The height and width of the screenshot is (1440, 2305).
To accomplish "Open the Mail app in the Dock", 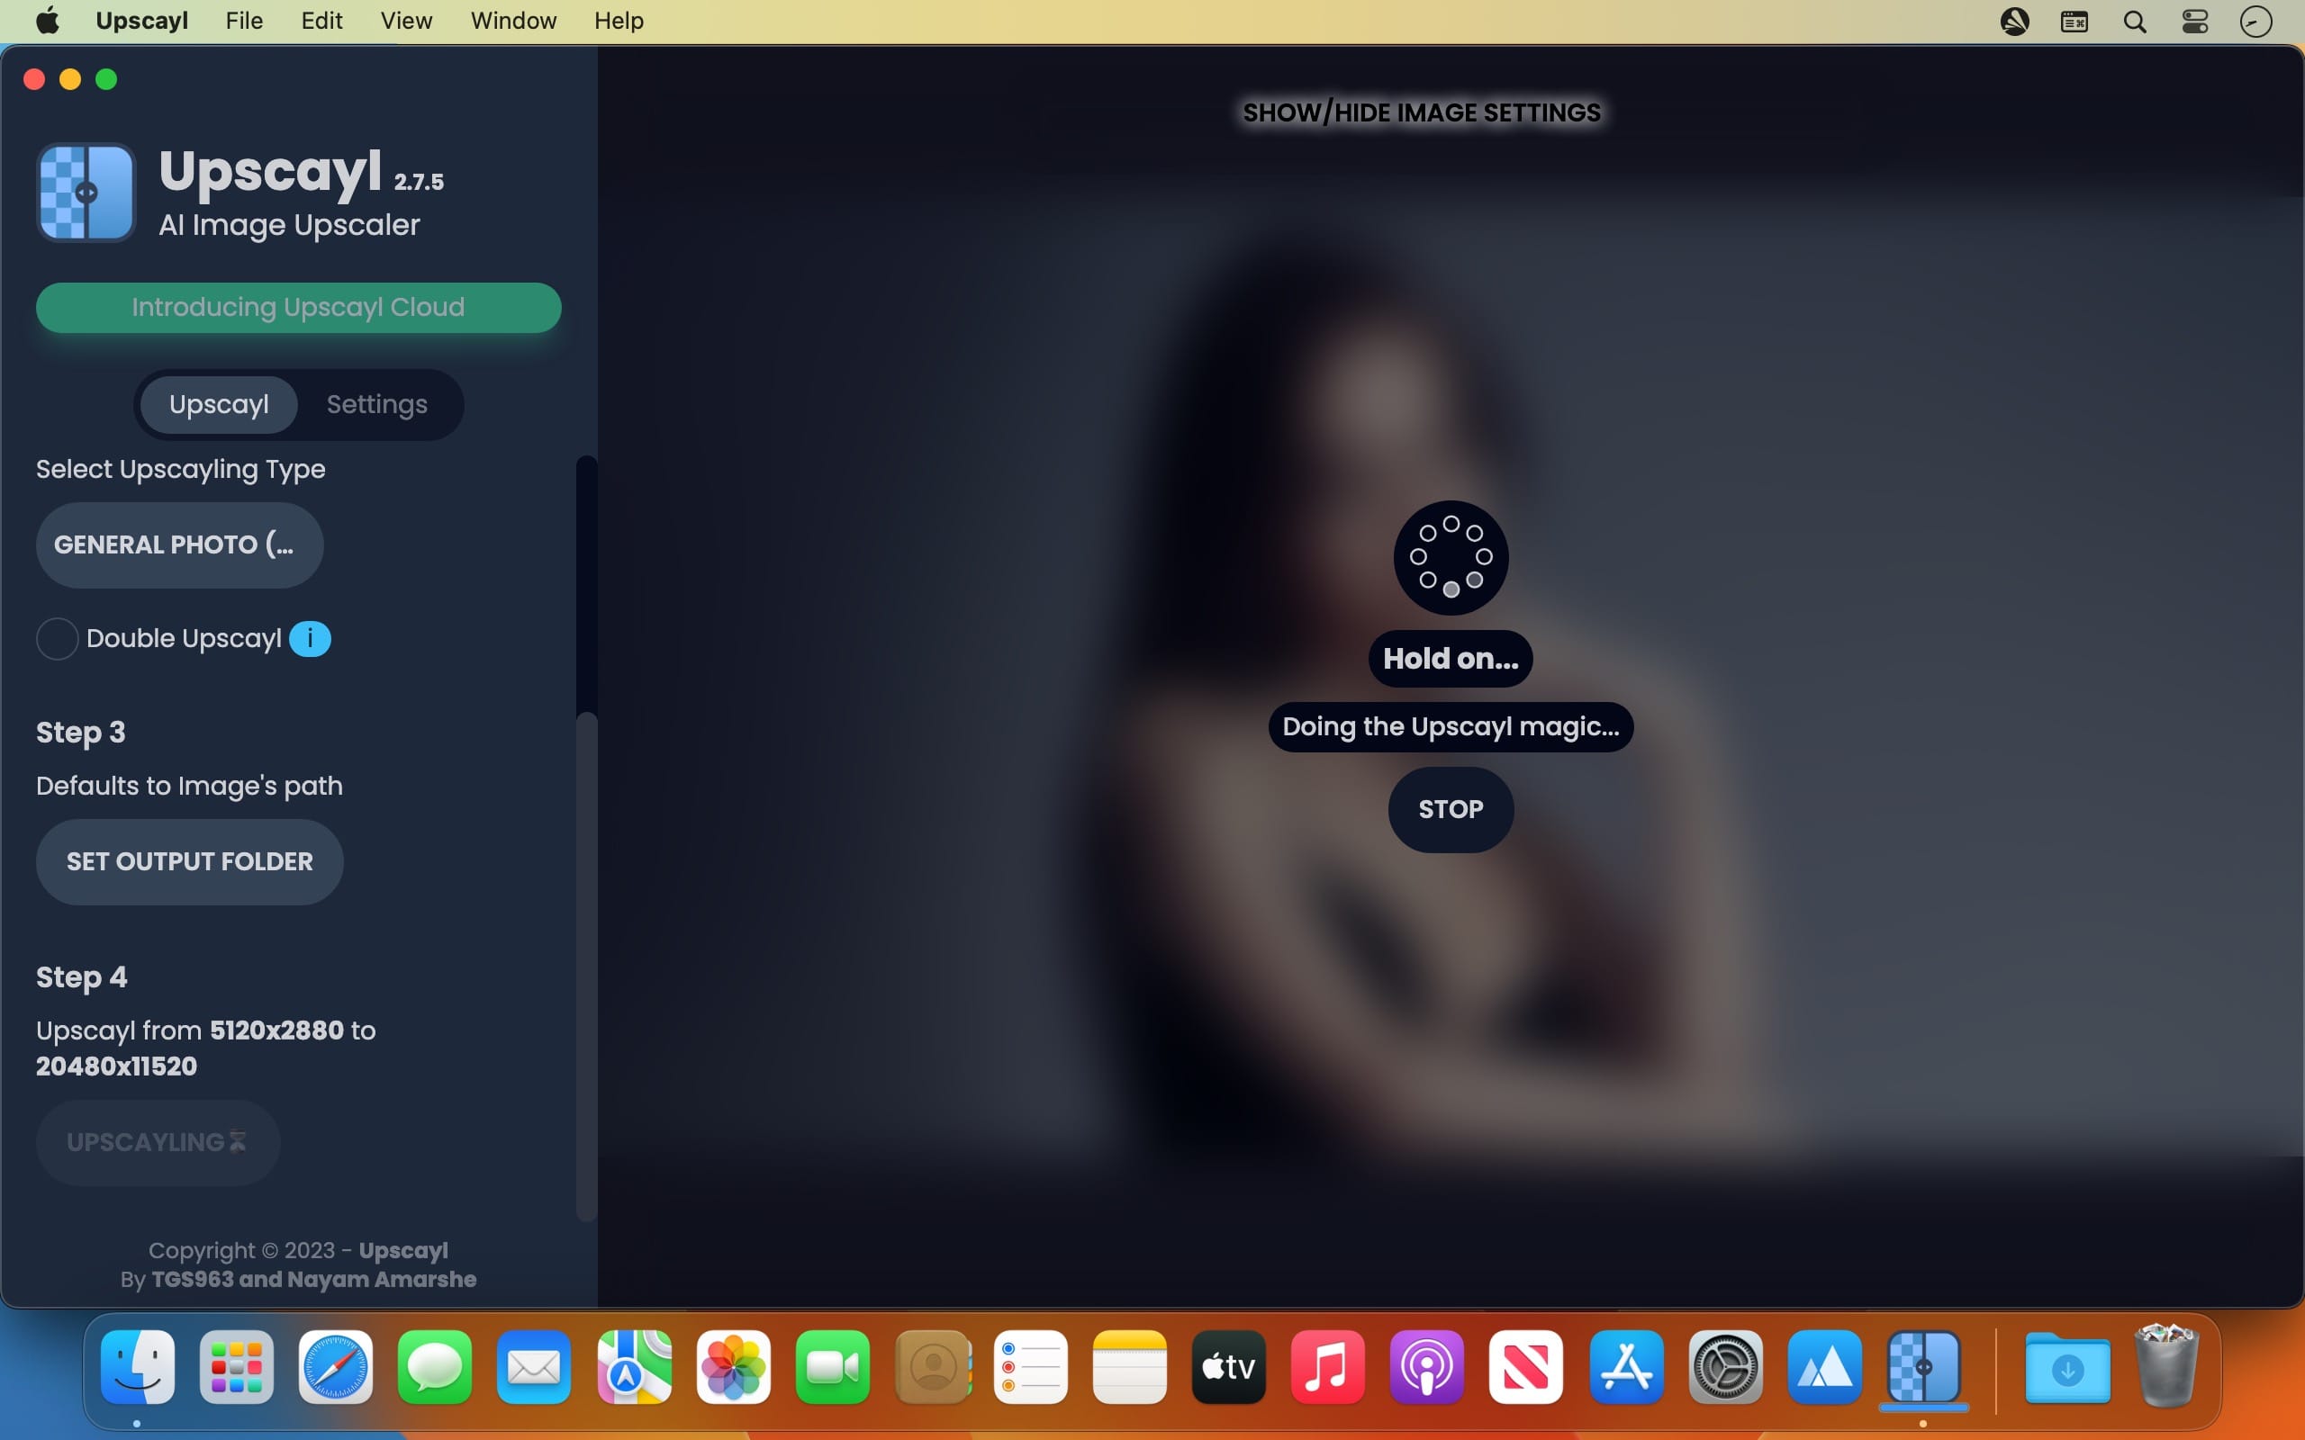I will tap(533, 1368).
